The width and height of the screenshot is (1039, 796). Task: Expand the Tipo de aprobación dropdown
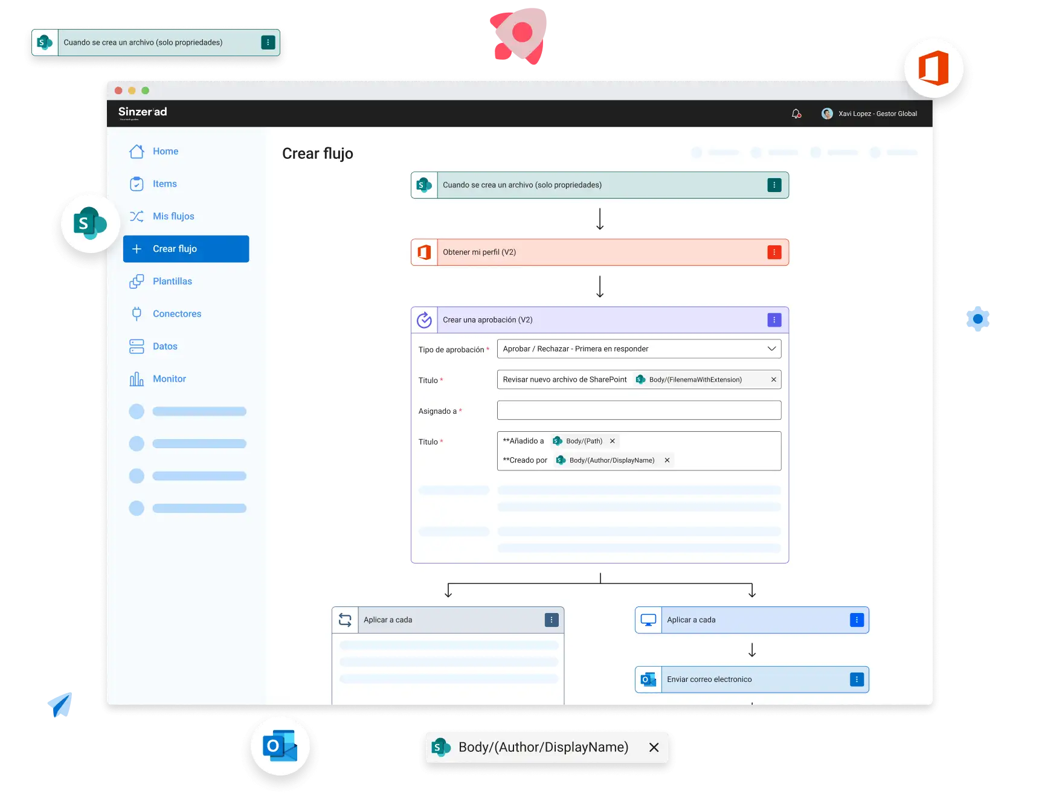pyautogui.click(x=771, y=348)
